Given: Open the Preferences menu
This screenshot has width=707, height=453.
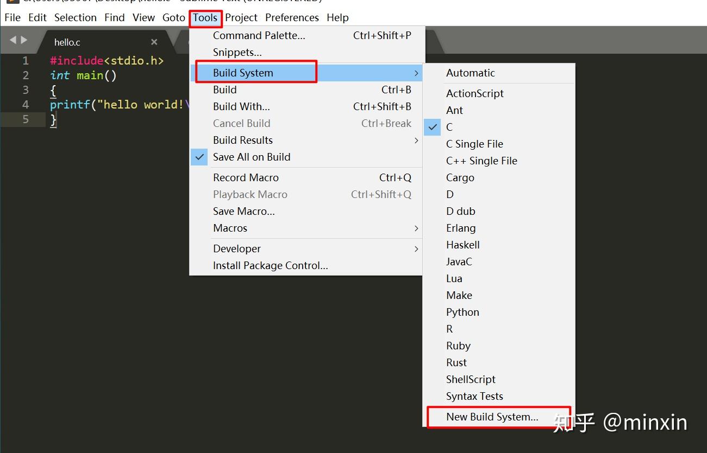Looking at the screenshot, I should (292, 17).
